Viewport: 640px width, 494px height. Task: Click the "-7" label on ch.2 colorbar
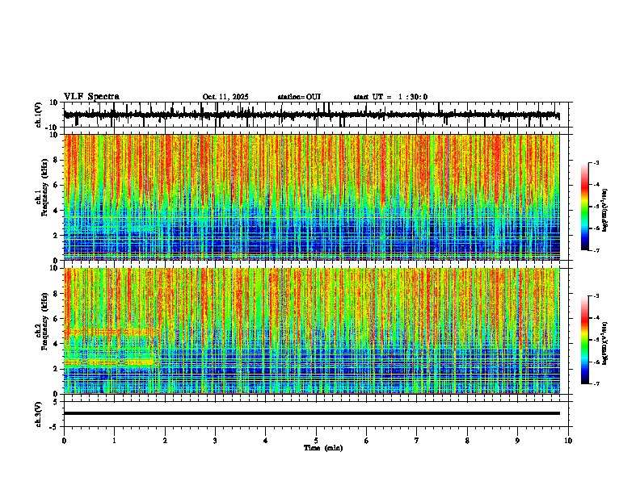596,383
